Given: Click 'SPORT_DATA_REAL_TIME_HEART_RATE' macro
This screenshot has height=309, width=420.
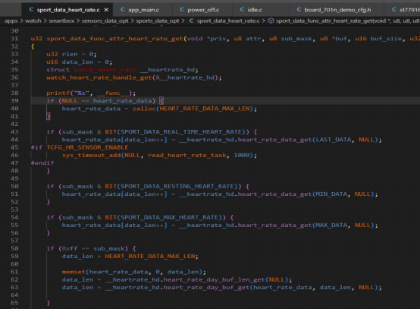Looking at the screenshot, I should pyautogui.click(x=181, y=132).
